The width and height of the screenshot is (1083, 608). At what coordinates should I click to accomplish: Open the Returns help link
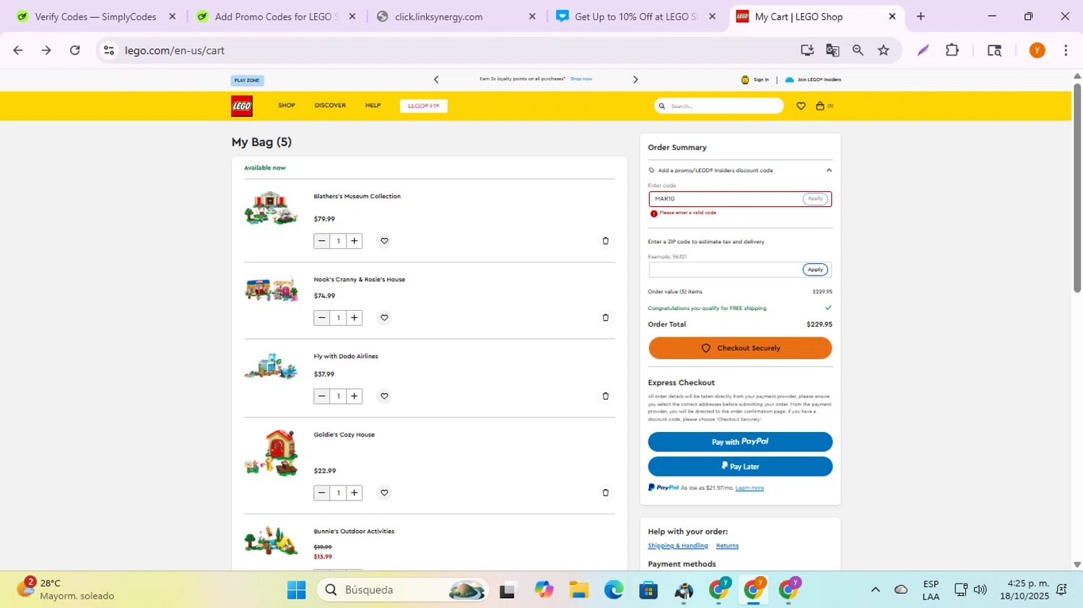coord(727,546)
